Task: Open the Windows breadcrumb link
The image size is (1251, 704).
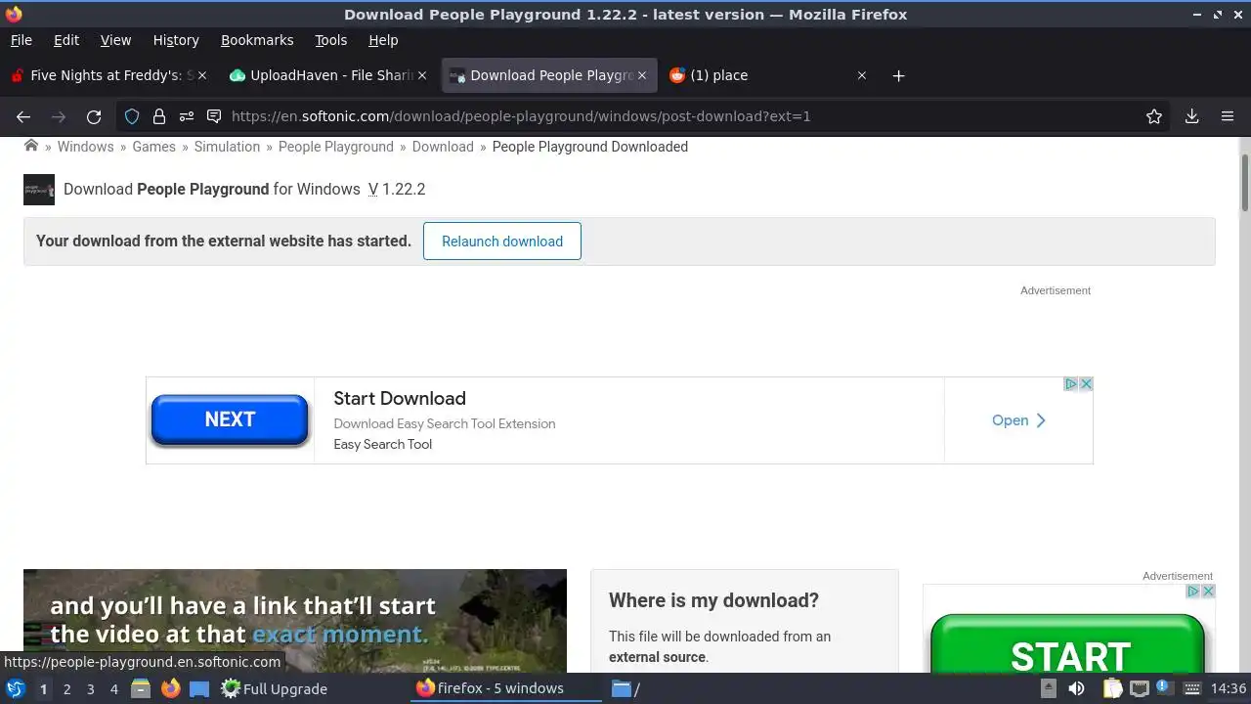Action: 85,147
